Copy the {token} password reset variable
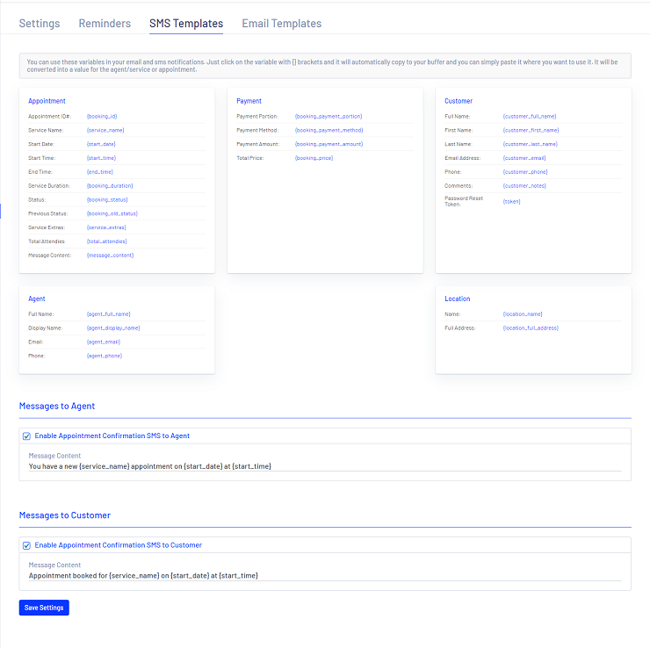 (511, 201)
